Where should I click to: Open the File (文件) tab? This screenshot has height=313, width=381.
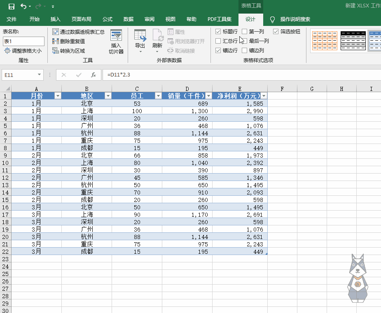pos(12,19)
